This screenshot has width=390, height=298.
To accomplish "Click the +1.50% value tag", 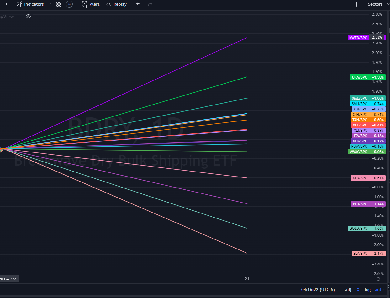I will tap(377, 77).
